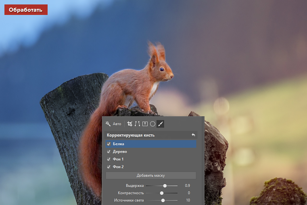Click the Корректирующая кисть panel title
This screenshot has height=205, width=307.
pyautogui.click(x=131, y=135)
